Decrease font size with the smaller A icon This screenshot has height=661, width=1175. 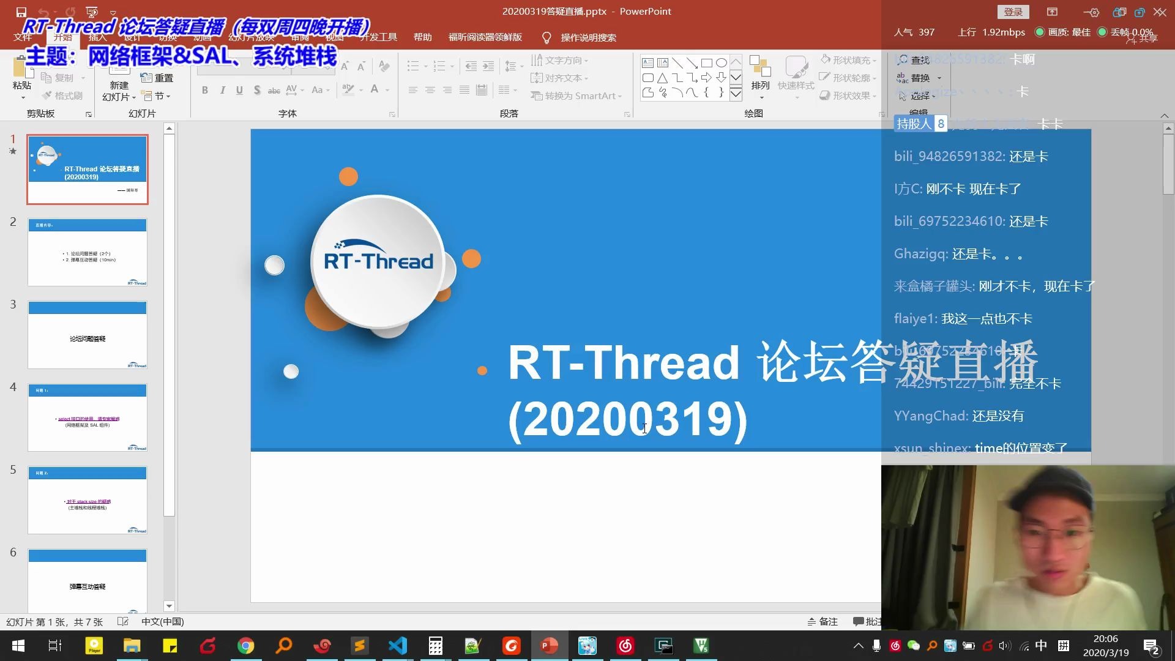[361, 66]
